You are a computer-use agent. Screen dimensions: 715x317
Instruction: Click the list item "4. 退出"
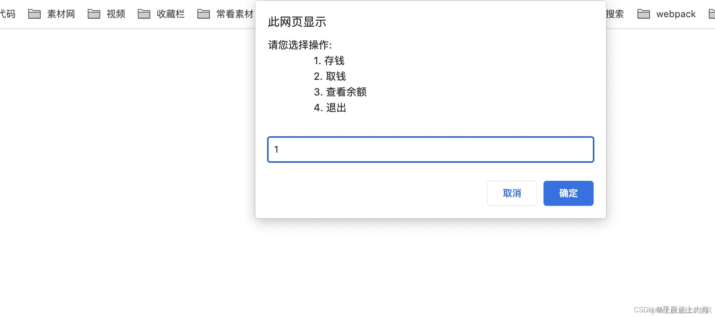pos(330,108)
